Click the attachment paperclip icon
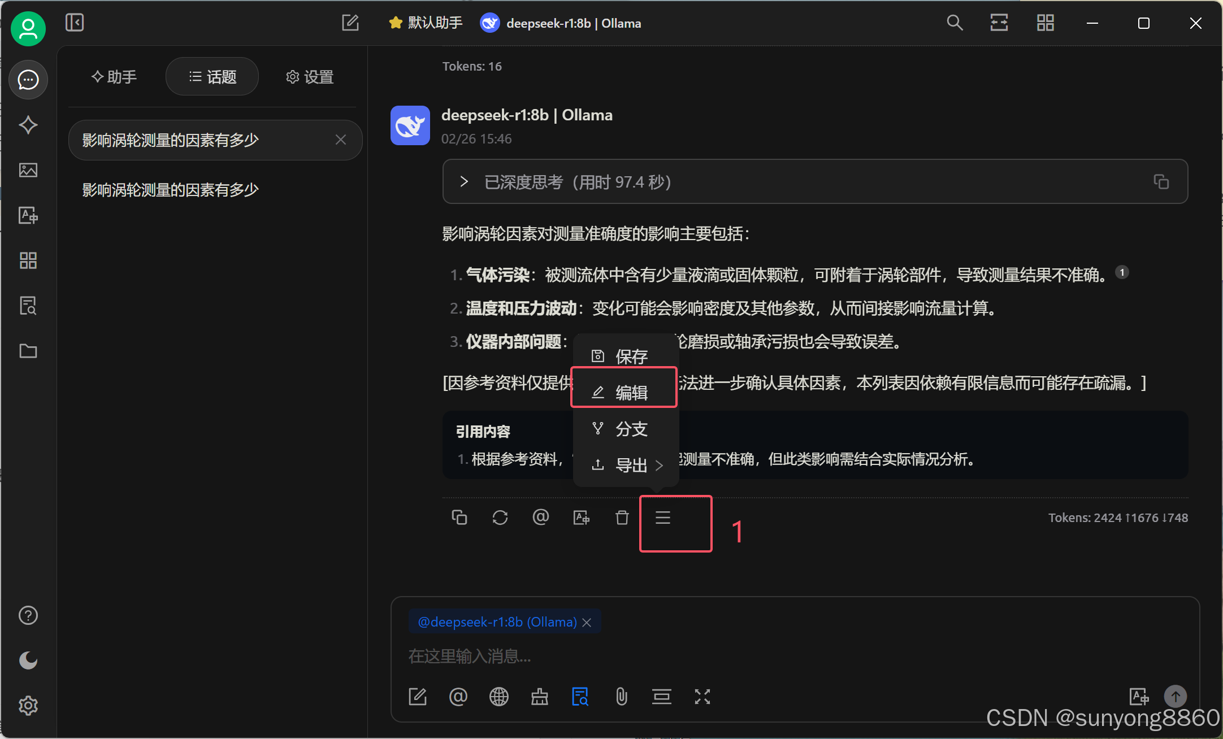This screenshot has width=1223, height=739. pos(621,697)
